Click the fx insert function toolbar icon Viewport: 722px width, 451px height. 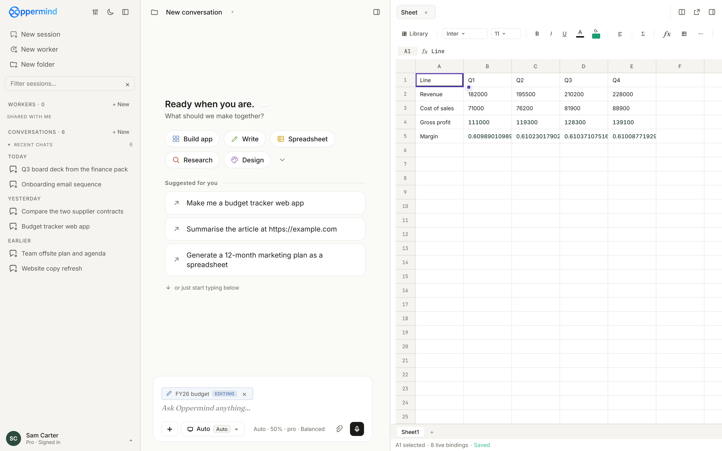point(667,34)
